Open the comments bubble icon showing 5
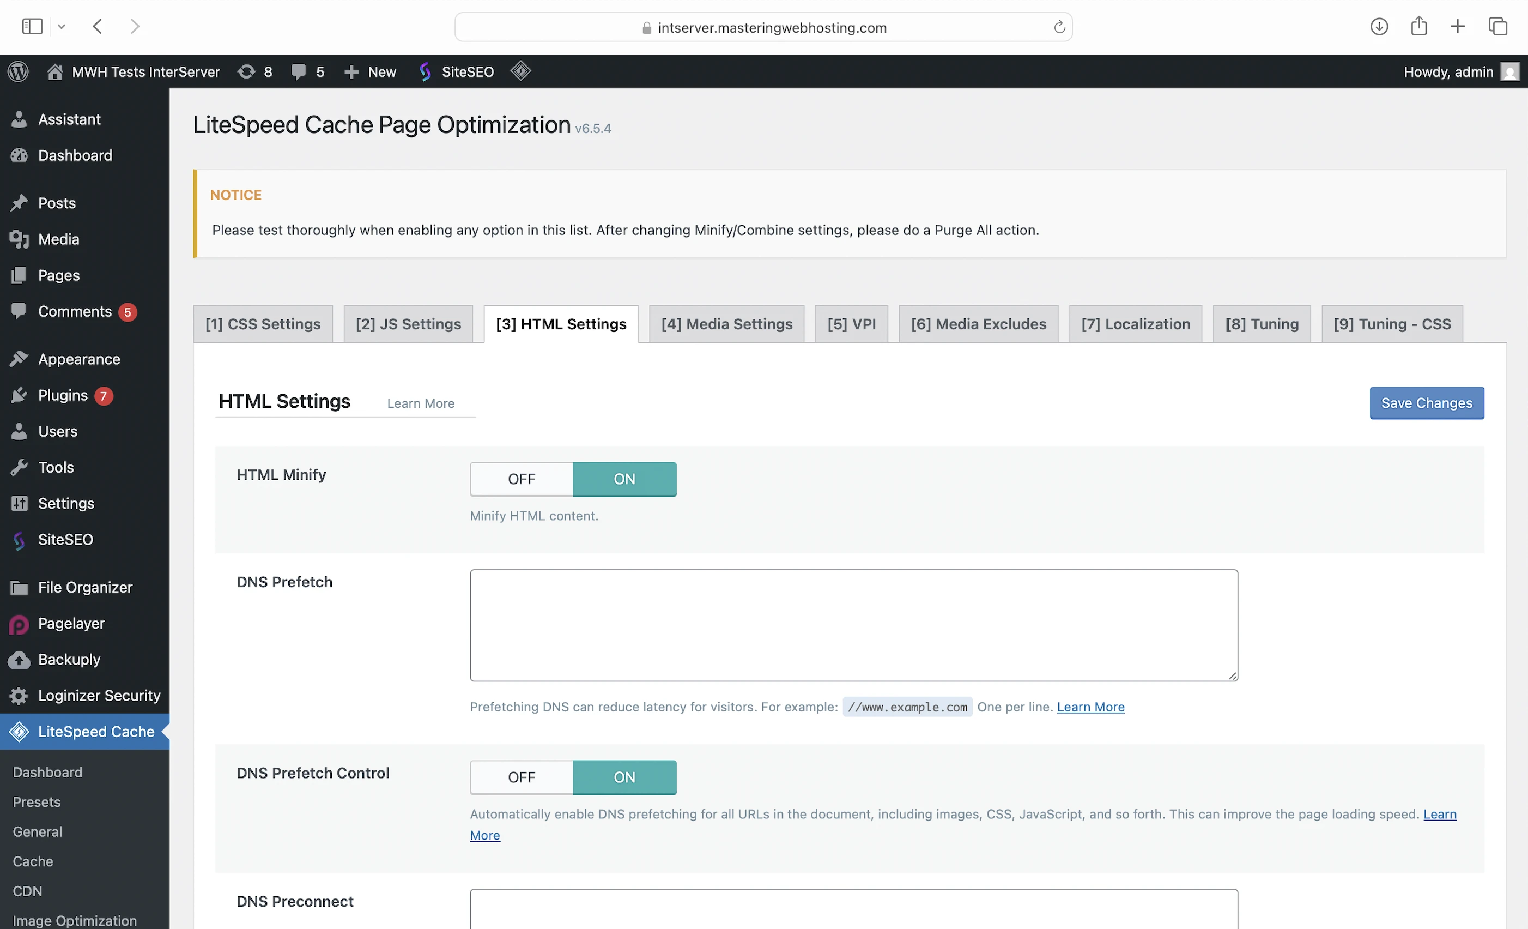 point(307,71)
